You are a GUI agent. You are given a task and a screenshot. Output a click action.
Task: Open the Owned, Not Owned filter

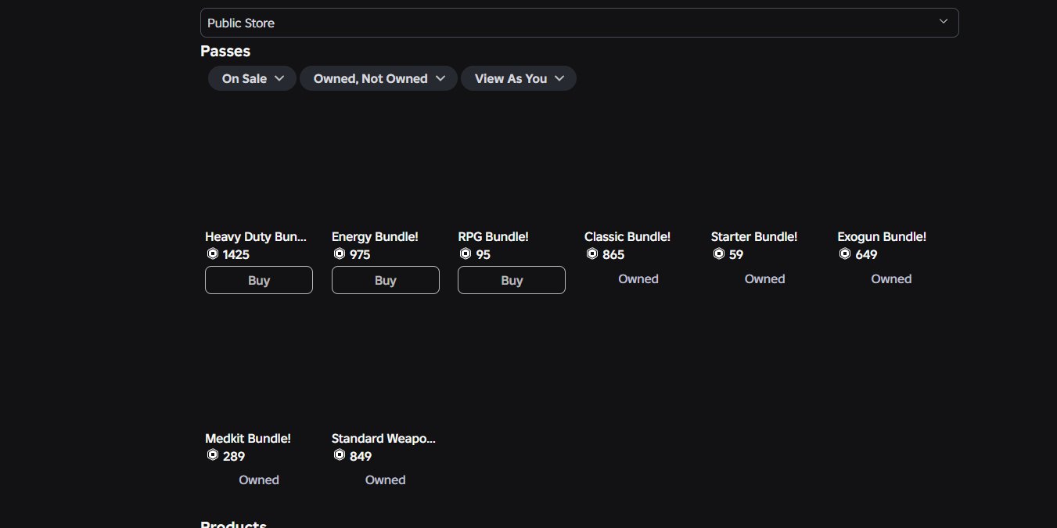point(379,78)
